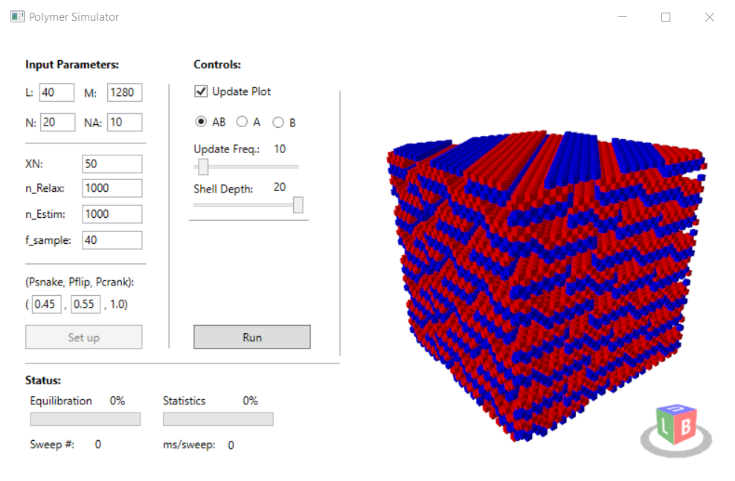This screenshot has width=735, height=481.
Task: Click the f_sample input field
Action: click(112, 240)
